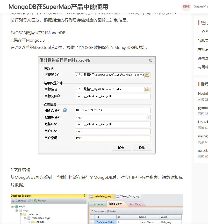Collapse the Collections tree node

click(21, 214)
